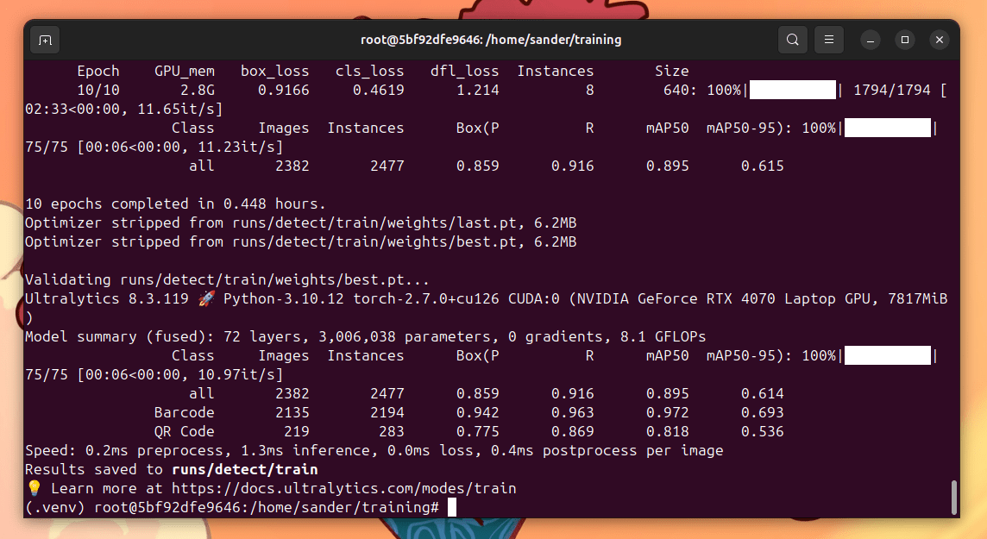This screenshot has width=987, height=539.
Task: Click Barcode images count 2135
Action: coord(292,412)
